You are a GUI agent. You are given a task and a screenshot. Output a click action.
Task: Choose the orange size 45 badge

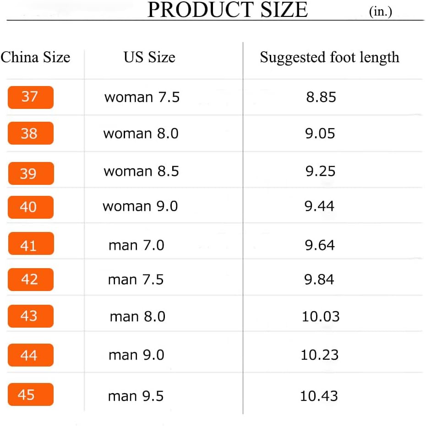31,394
